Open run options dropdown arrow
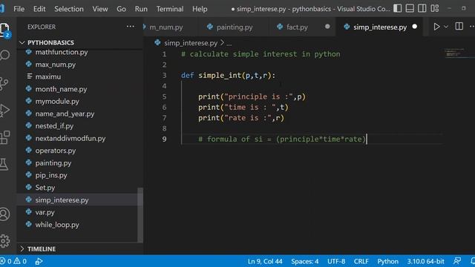 pos(446,27)
